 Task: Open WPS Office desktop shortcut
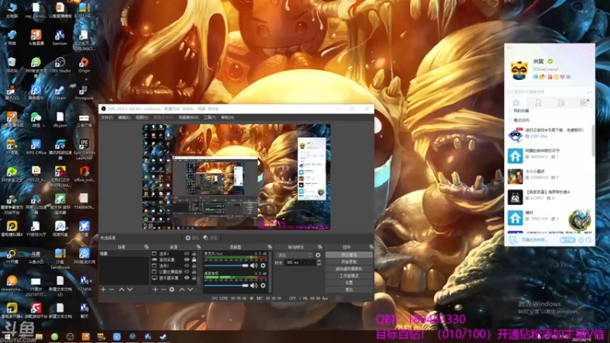36,147
